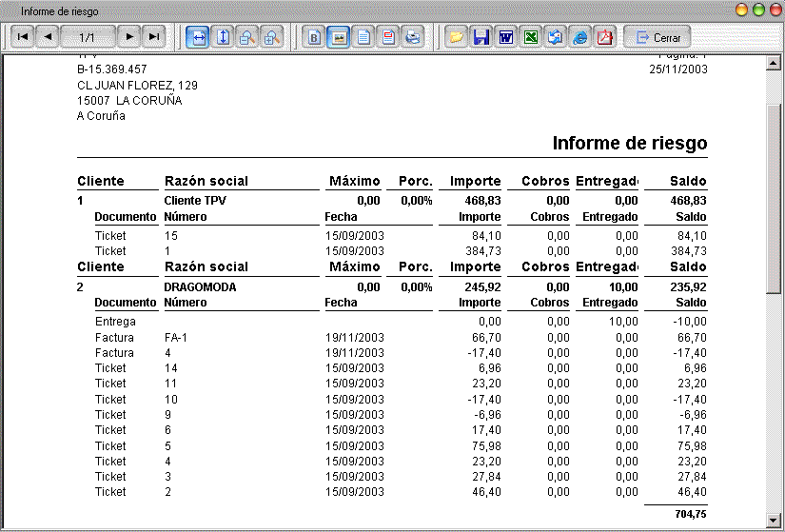Go to the previous report page
785x532 pixels.
(48, 37)
